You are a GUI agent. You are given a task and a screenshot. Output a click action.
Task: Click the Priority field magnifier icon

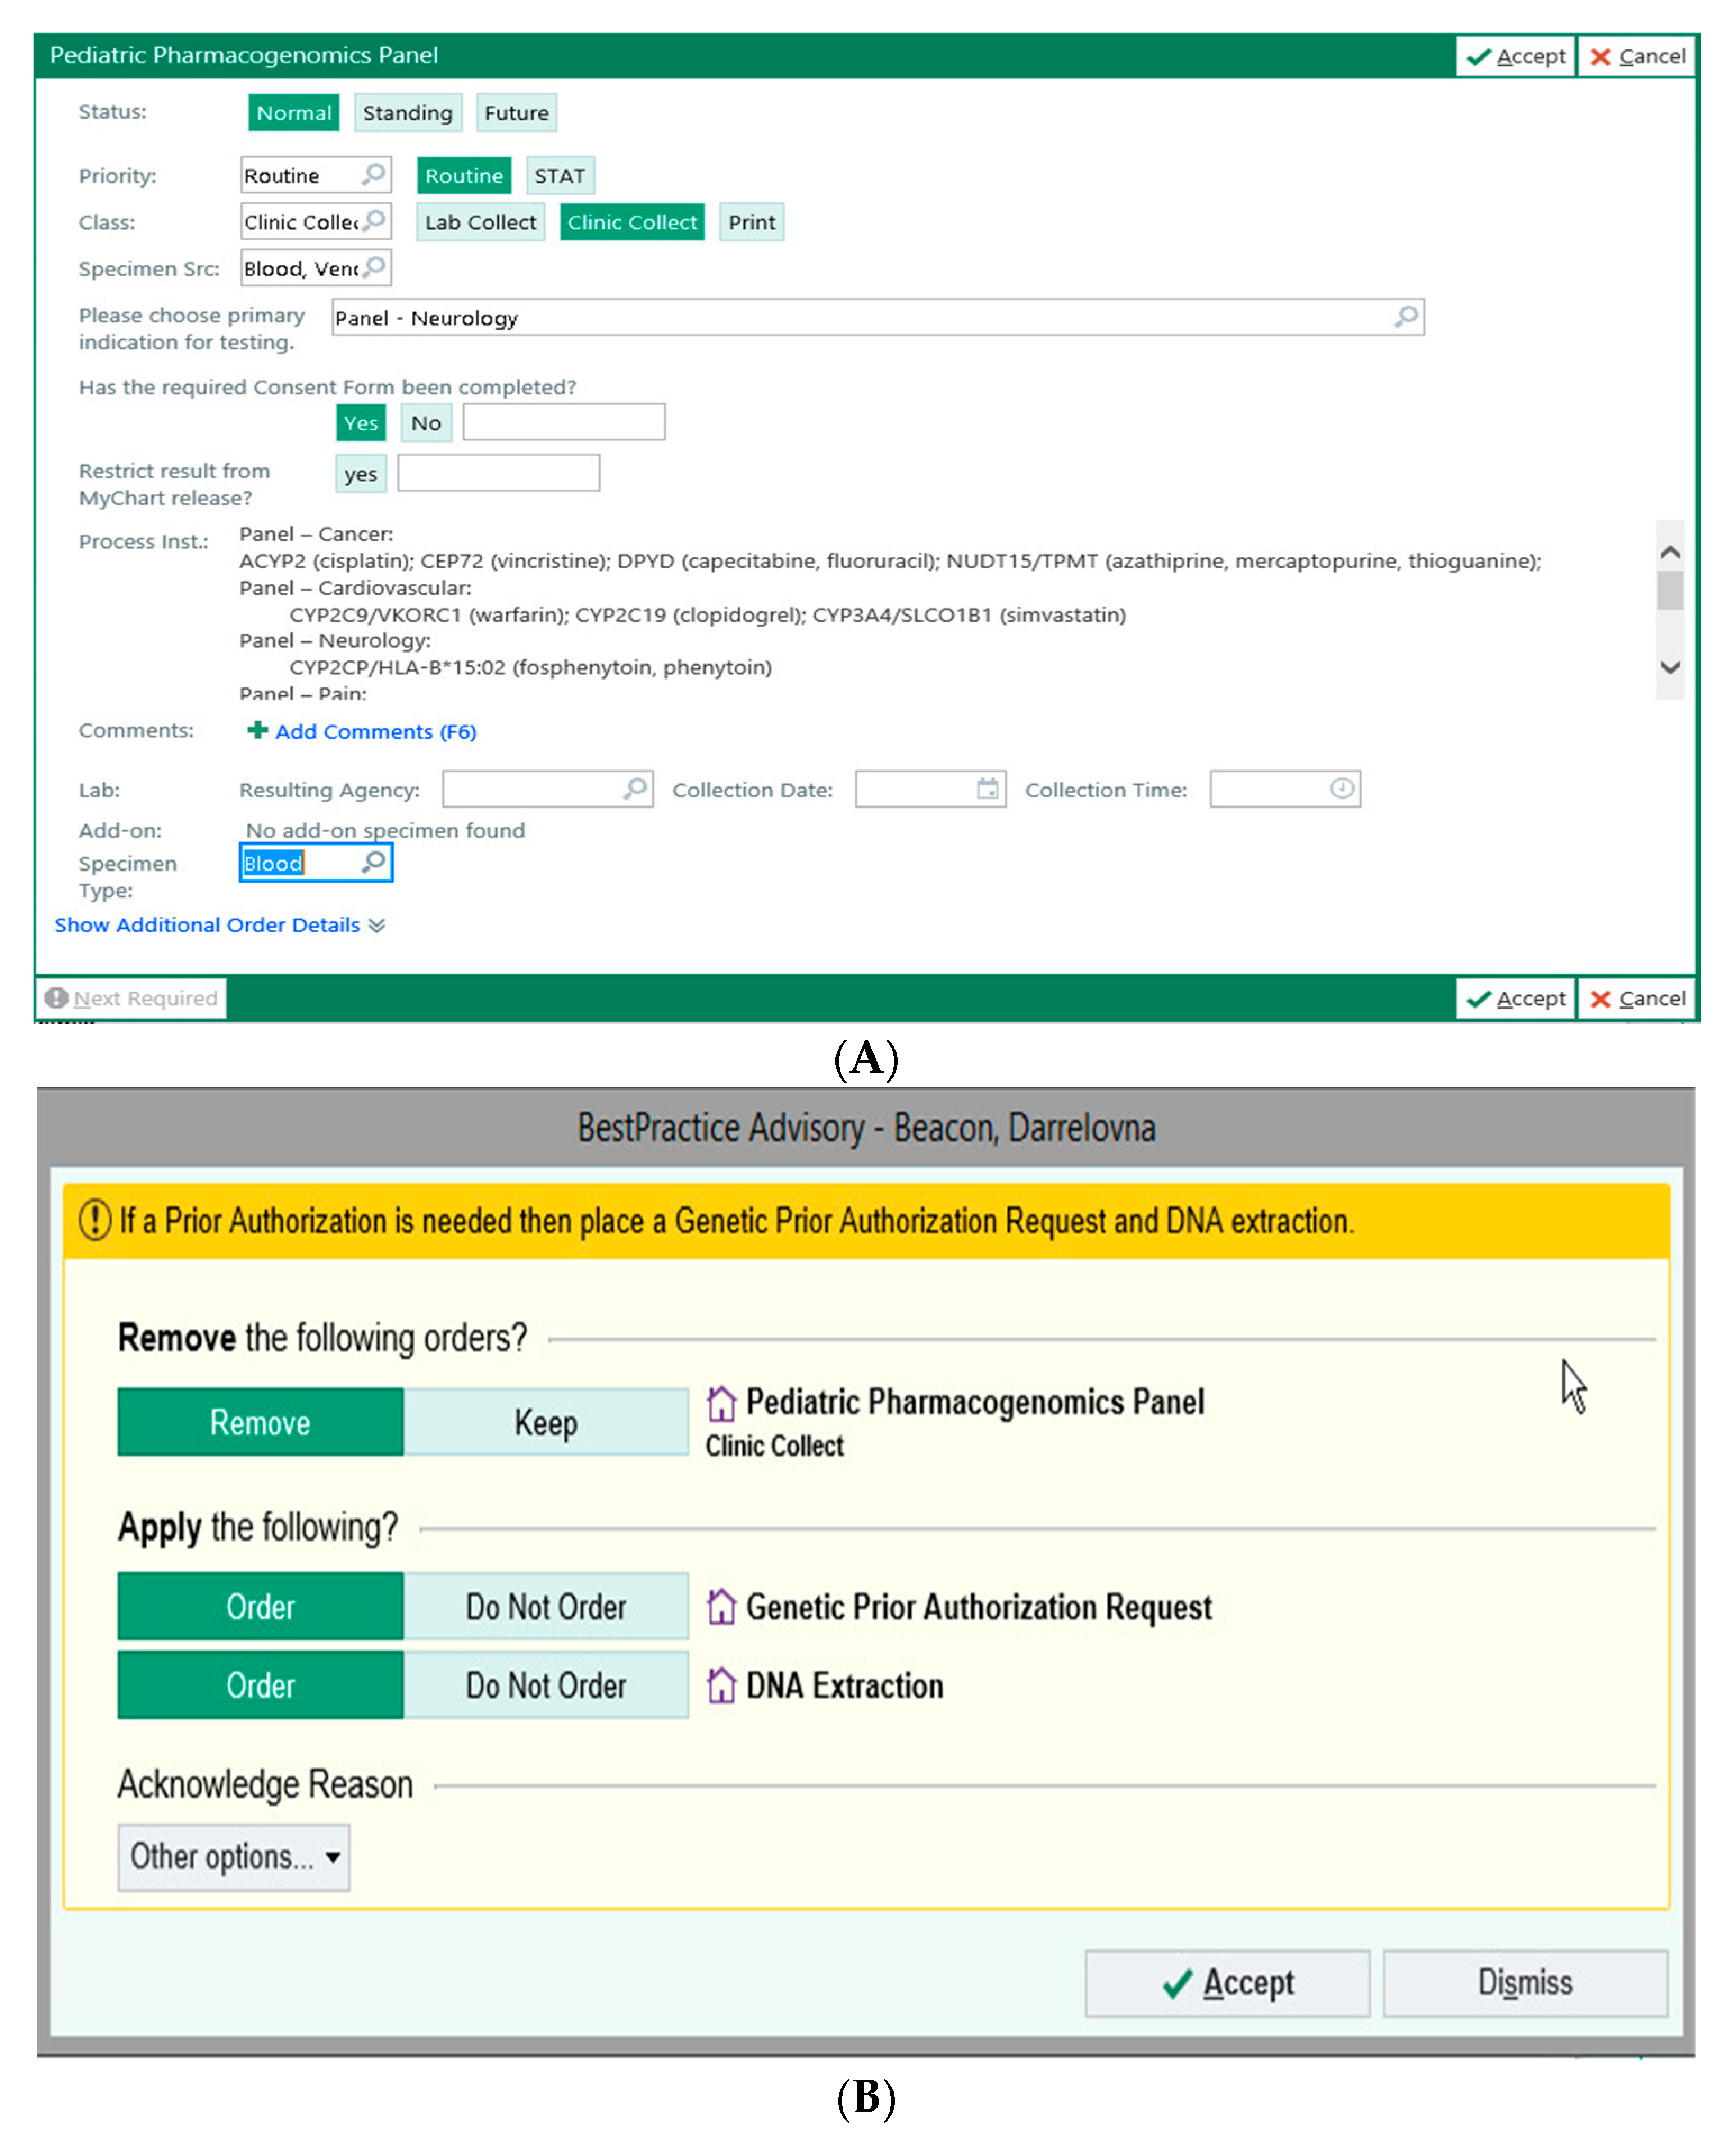[373, 174]
